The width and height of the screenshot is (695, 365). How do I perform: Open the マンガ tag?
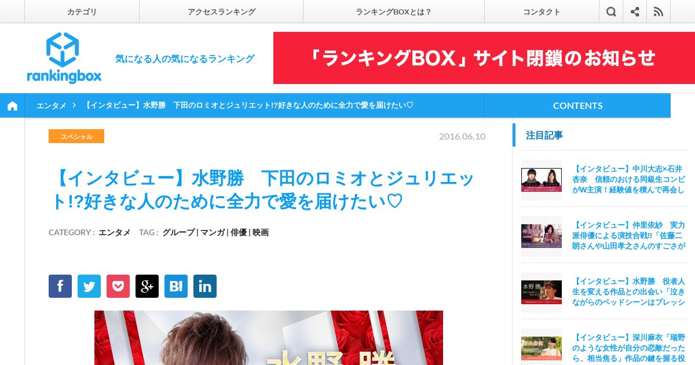coord(213,232)
